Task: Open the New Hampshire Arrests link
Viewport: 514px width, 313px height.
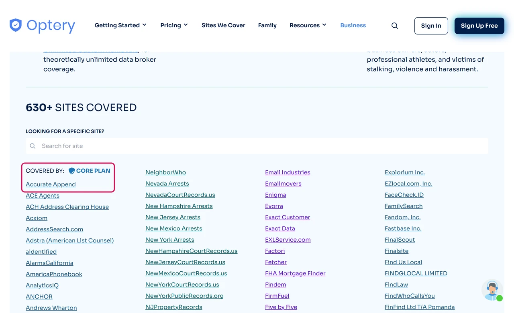Action: click(x=179, y=206)
